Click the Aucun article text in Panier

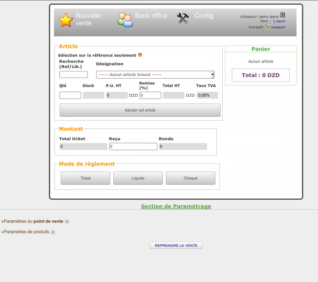pos(261,61)
